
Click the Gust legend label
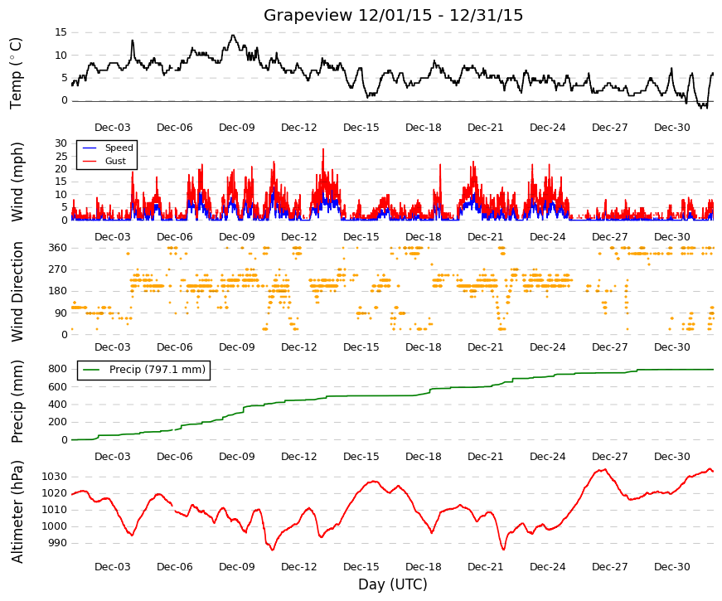coord(115,161)
